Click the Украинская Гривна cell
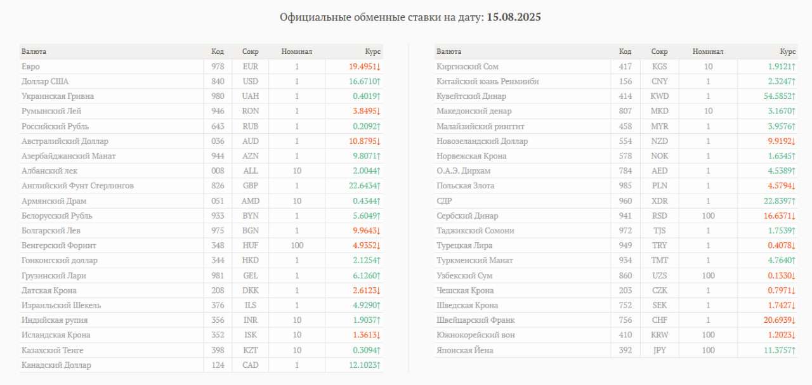Image resolution: width=812 pixels, height=385 pixels. tap(58, 96)
